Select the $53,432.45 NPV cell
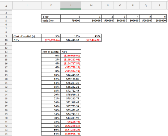168x136 pixels. (71, 110)
